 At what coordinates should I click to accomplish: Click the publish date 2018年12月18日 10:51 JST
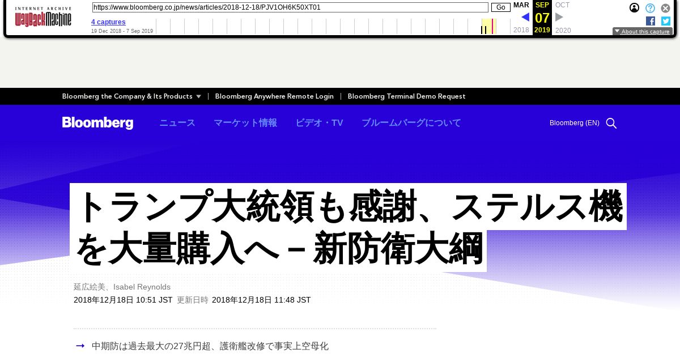pos(123,300)
